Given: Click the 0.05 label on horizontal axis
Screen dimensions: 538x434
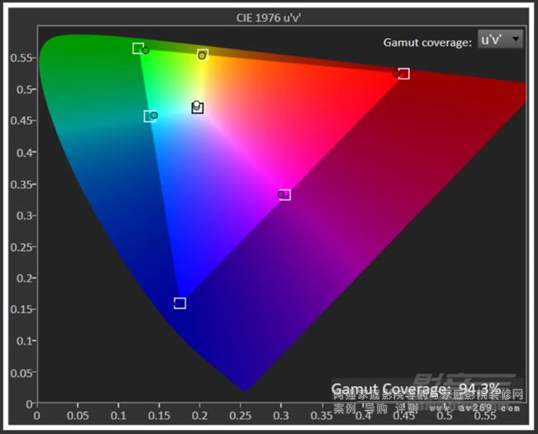Looking at the screenshot, I should click(x=78, y=415).
